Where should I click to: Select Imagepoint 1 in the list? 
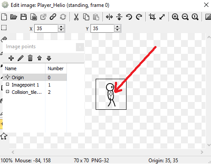tap(35, 85)
